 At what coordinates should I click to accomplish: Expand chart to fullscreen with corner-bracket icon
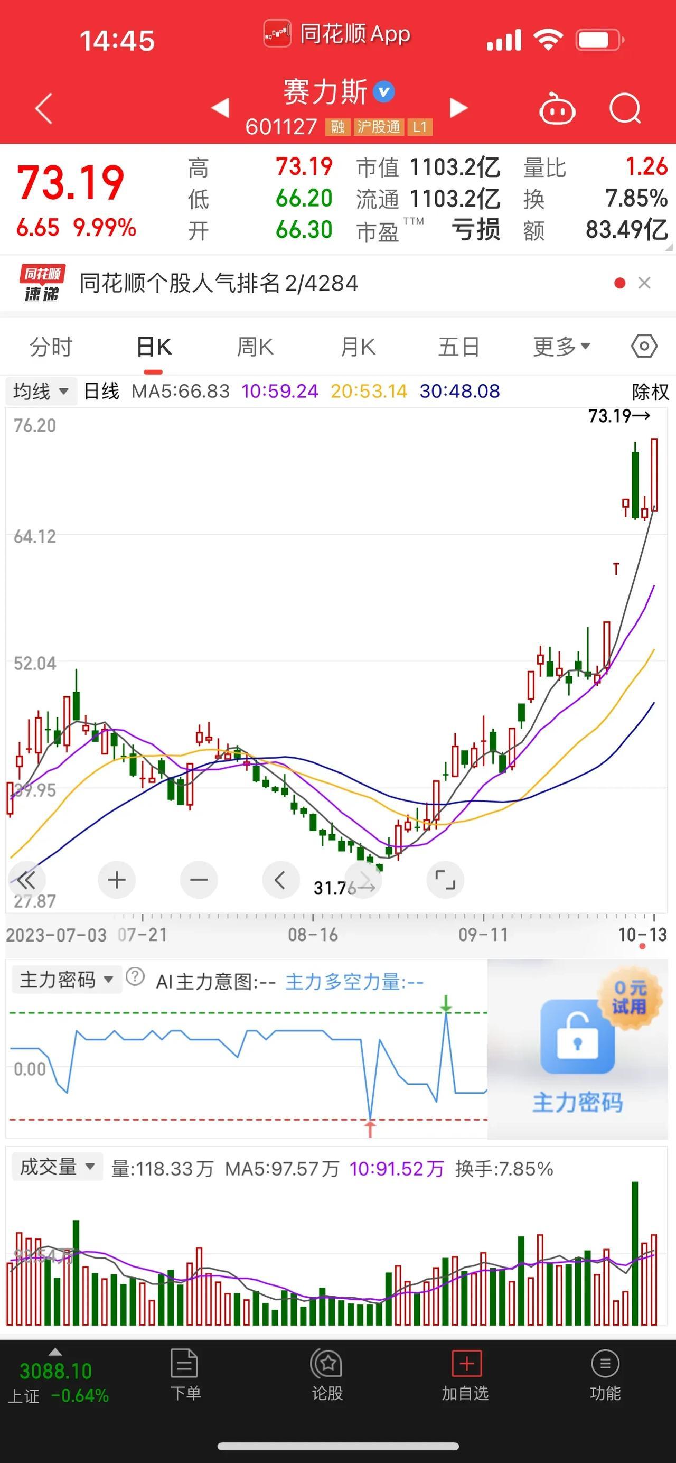(x=445, y=880)
